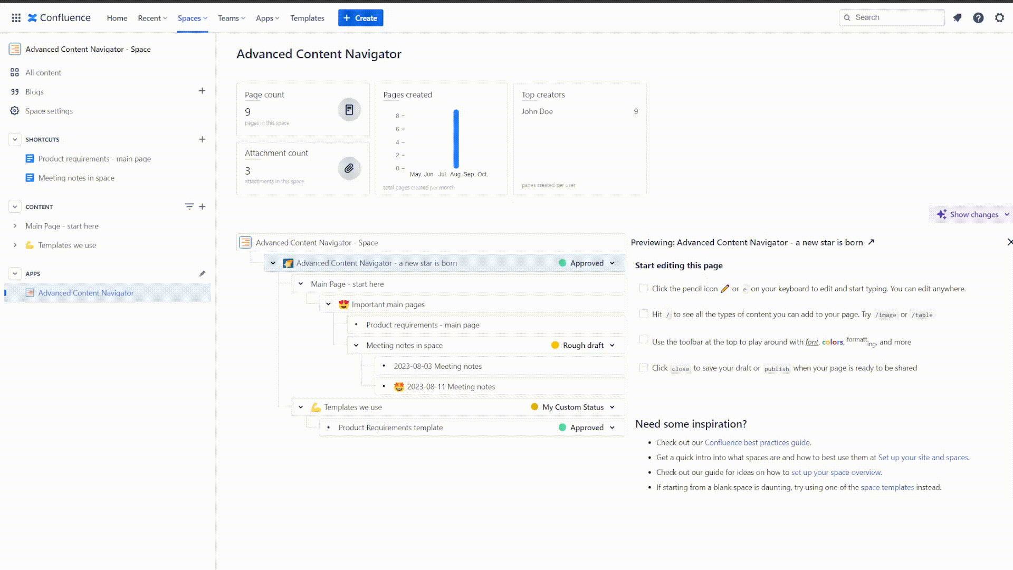Open the Teams menu
1013x570 pixels.
point(232,18)
